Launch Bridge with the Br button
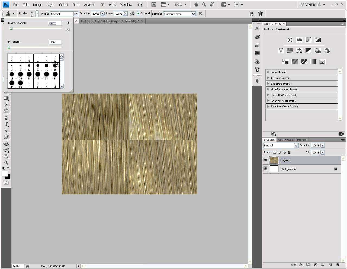Viewport: 347px width, 269px height. coord(154,5)
